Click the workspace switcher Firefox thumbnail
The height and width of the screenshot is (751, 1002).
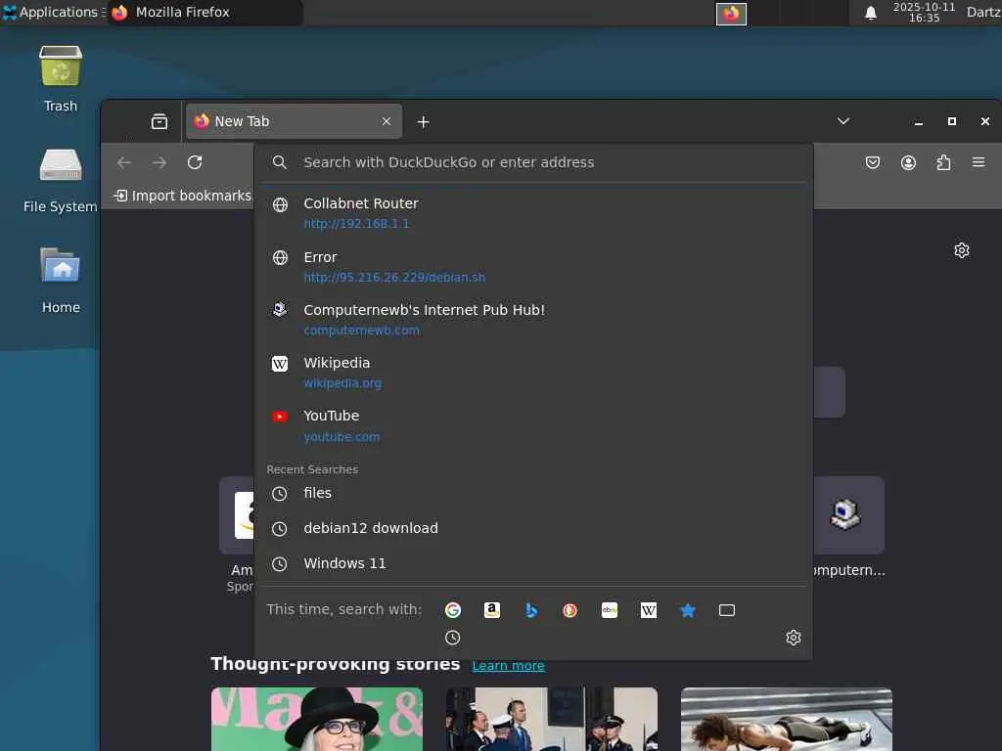coord(731,14)
